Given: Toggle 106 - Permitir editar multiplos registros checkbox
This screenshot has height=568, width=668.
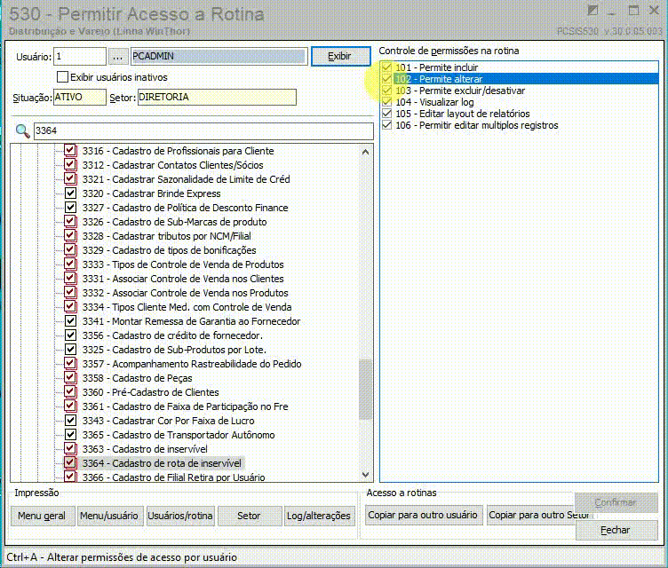Looking at the screenshot, I should (386, 125).
